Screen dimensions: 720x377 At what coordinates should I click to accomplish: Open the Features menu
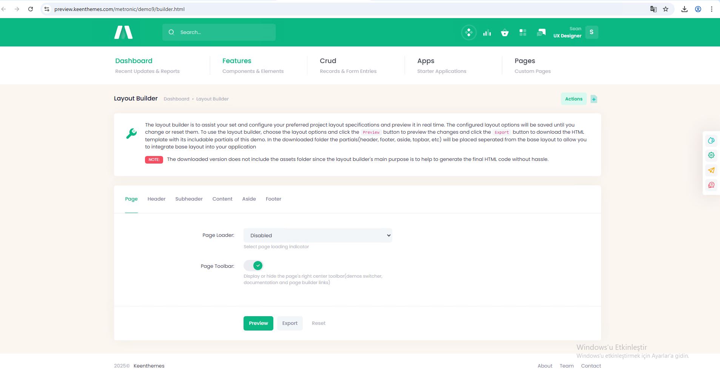[x=237, y=61]
